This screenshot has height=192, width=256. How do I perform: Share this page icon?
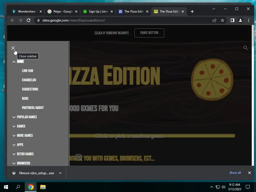point(214,20)
